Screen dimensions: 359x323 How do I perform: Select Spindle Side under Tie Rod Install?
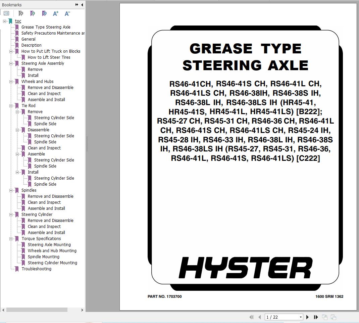coord(45,184)
